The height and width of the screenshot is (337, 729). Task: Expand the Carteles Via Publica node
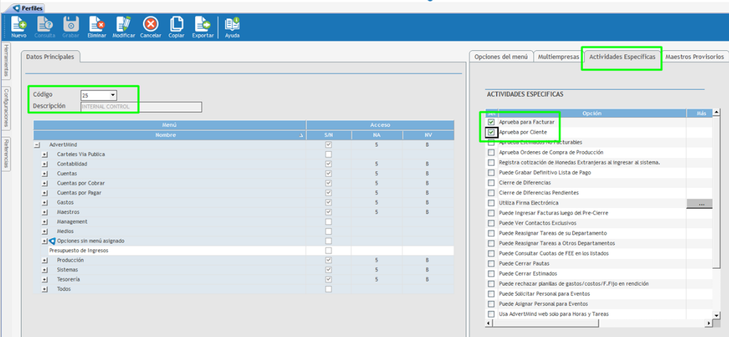45,154
